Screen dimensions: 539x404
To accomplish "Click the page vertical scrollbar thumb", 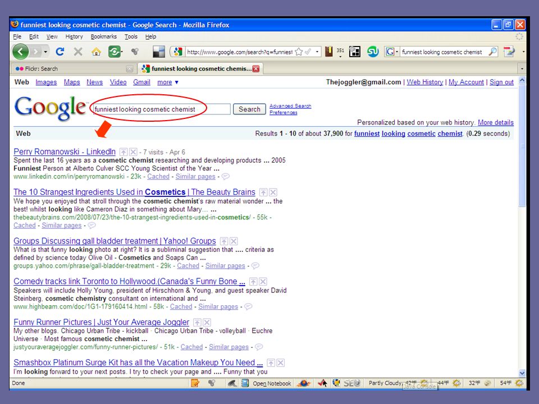I will click(522, 145).
